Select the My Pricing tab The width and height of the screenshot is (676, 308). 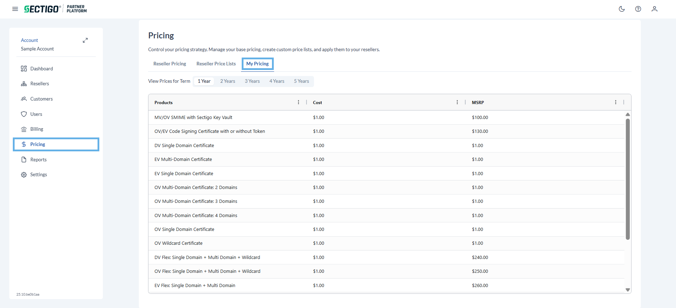258,64
